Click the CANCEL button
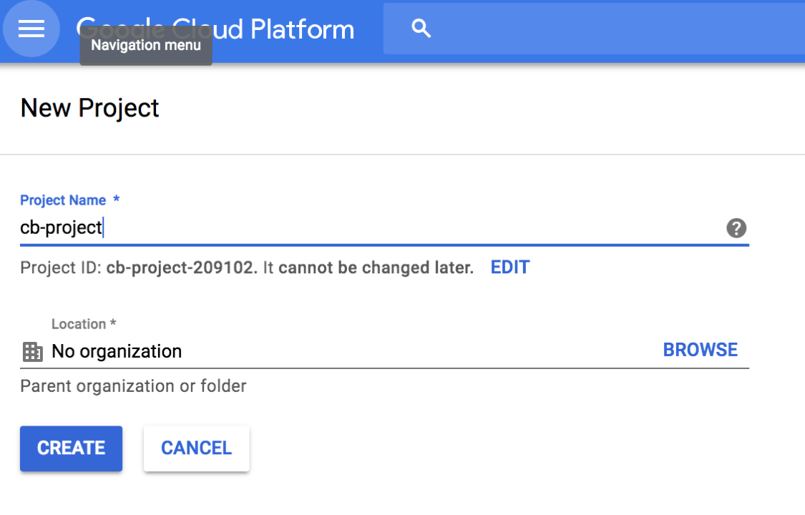 click(197, 448)
